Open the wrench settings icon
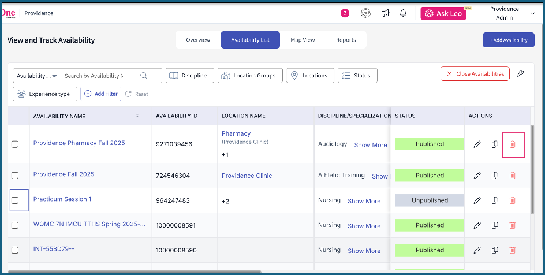 click(520, 74)
